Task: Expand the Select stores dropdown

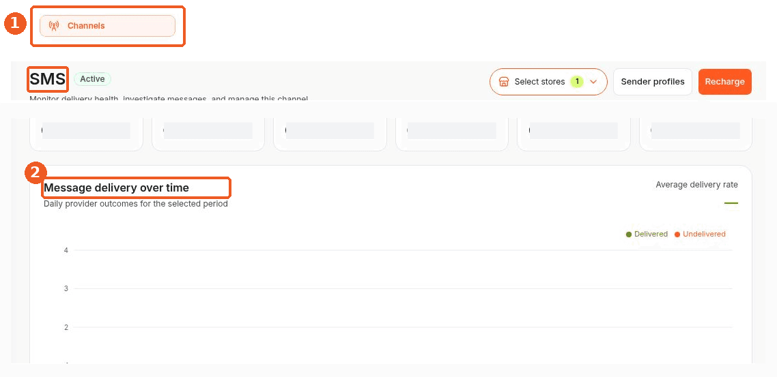Action: click(x=548, y=82)
